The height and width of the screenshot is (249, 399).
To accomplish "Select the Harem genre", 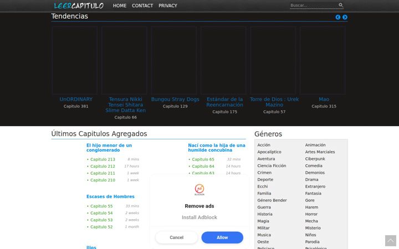I will click(x=311, y=207).
